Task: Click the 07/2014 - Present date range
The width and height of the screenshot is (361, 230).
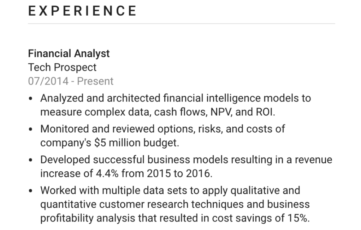Action: click(71, 81)
